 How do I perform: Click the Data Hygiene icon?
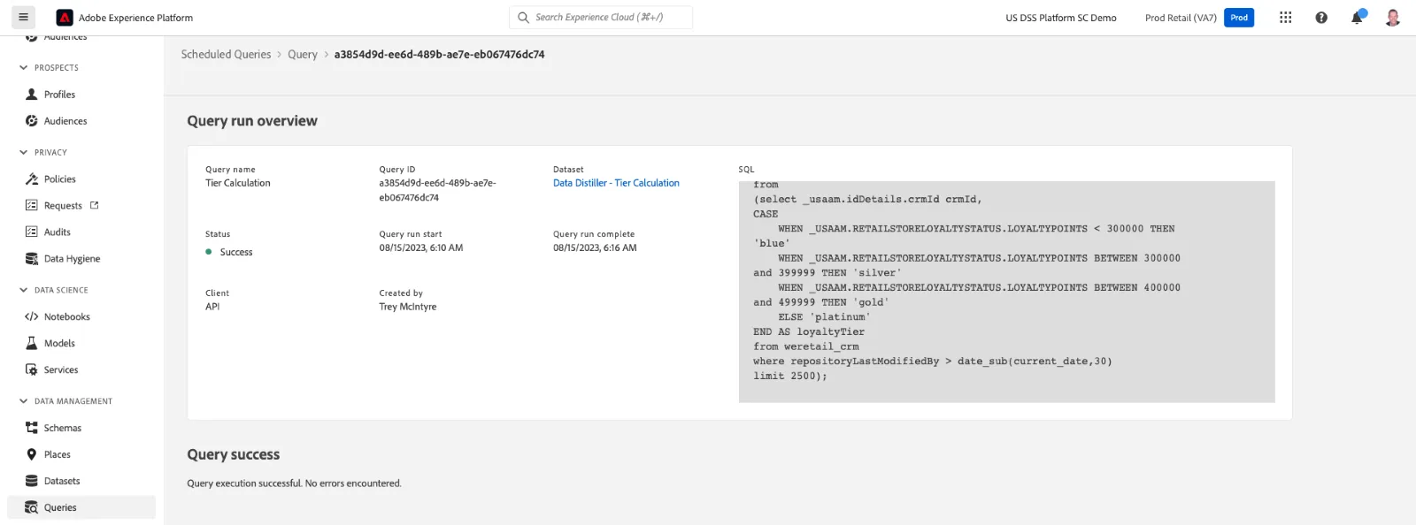pyautogui.click(x=32, y=259)
